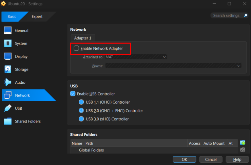Confirm with the OK button
The width and height of the screenshot is (251, 165).
(x=185, y=159)
